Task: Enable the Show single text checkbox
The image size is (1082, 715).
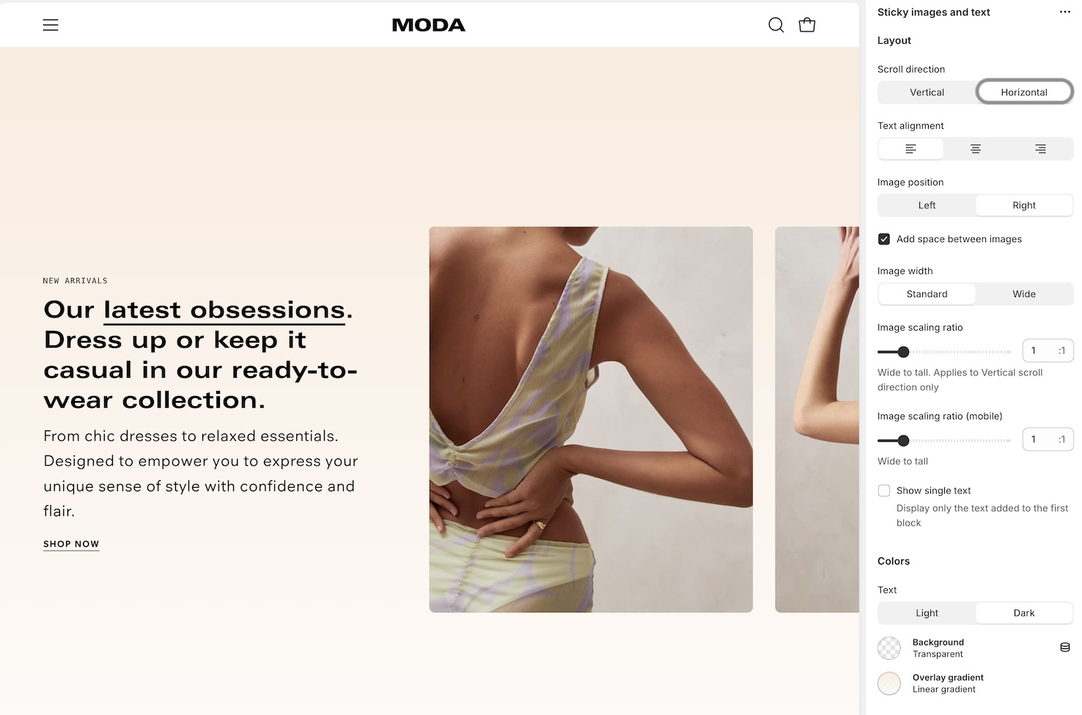Action: point(884,491)
